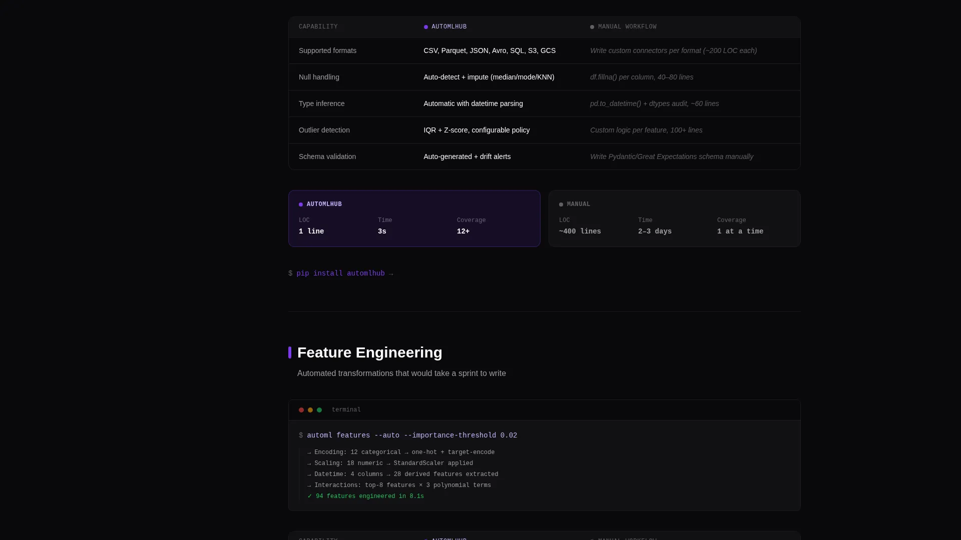Viewport: 961px width, 540px height.
Task: Click the CAPABILITY column header in top table
Action: point(318,27)
